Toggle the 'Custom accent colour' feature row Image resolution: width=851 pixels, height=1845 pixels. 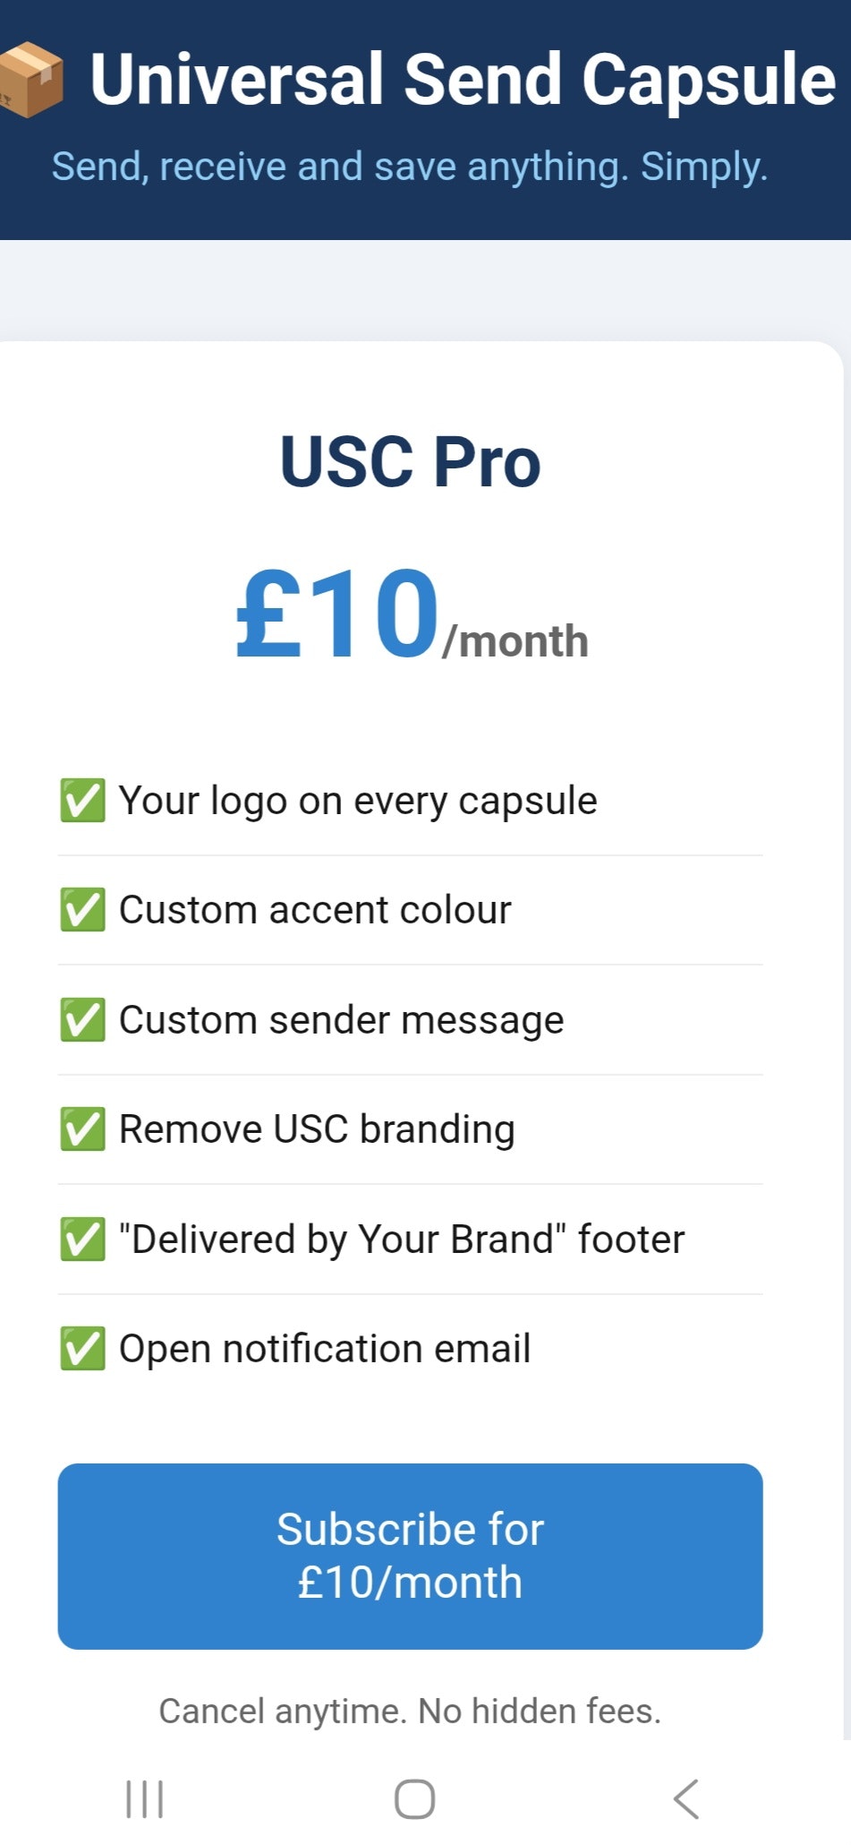[x=408, y=908]
